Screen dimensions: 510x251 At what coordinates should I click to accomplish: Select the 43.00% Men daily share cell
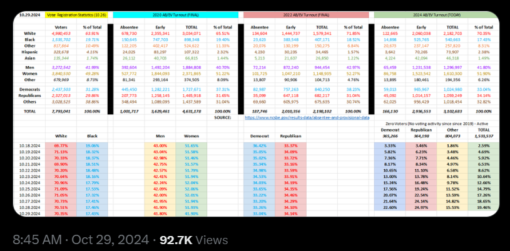(x=160, y=145)
